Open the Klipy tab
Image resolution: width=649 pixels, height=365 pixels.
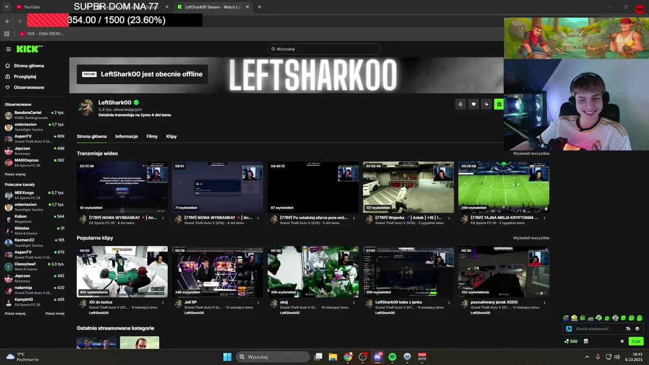171,136
